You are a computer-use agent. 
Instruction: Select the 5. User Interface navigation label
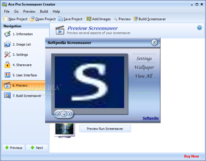[25, 75]
